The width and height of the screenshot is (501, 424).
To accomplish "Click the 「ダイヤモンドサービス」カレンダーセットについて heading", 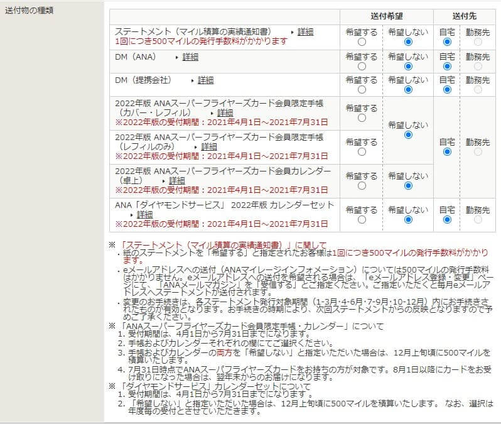I will pyautogui.click(x=215, y=386).
